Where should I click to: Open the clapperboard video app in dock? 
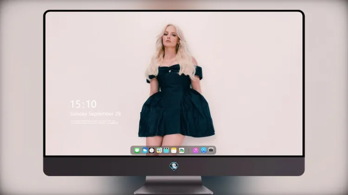coord(166,150)
